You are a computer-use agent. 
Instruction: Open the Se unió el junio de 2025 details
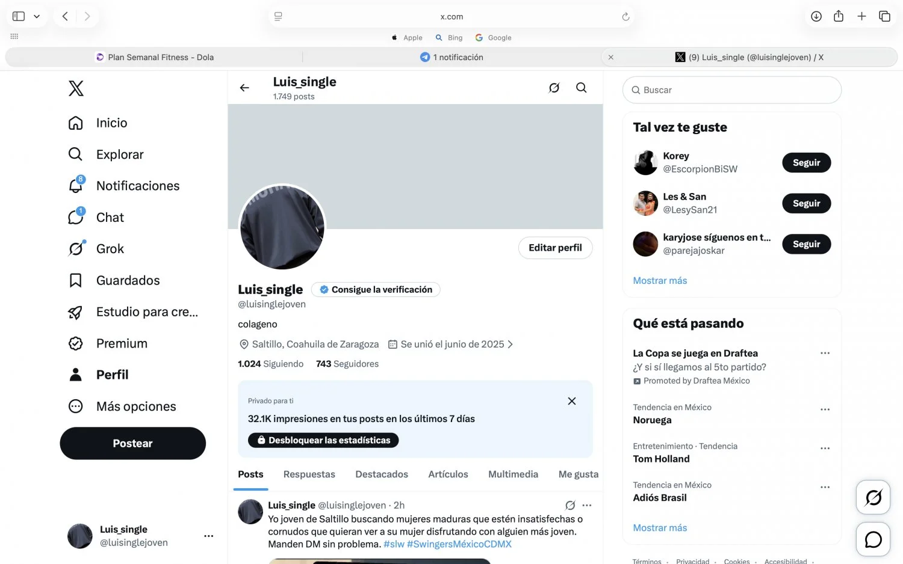pos(451,345)
